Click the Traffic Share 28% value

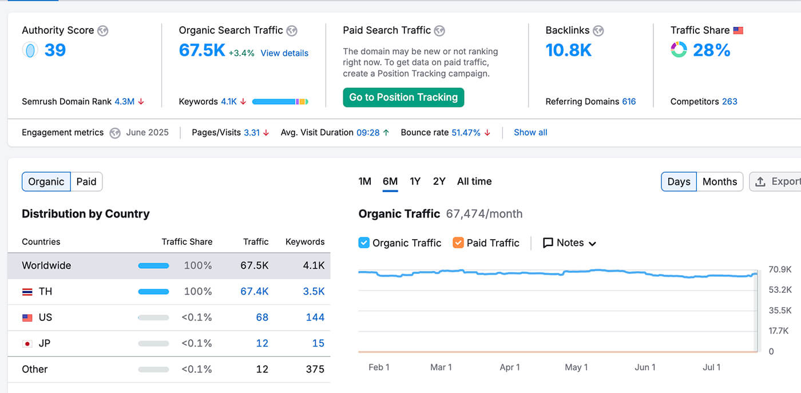click(712, 50)
